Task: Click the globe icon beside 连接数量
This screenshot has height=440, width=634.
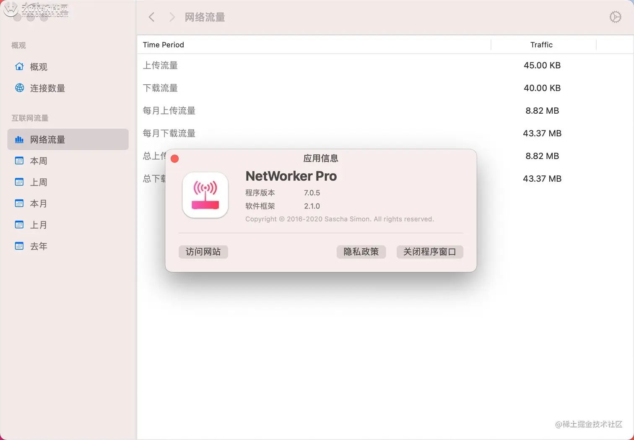Action: [x=19, y=88]
